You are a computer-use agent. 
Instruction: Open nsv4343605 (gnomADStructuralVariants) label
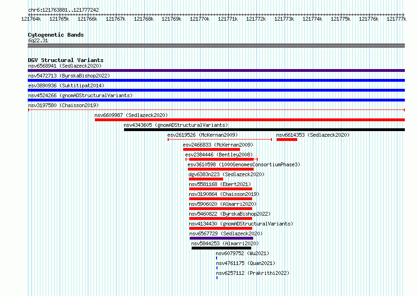point(176,125)
